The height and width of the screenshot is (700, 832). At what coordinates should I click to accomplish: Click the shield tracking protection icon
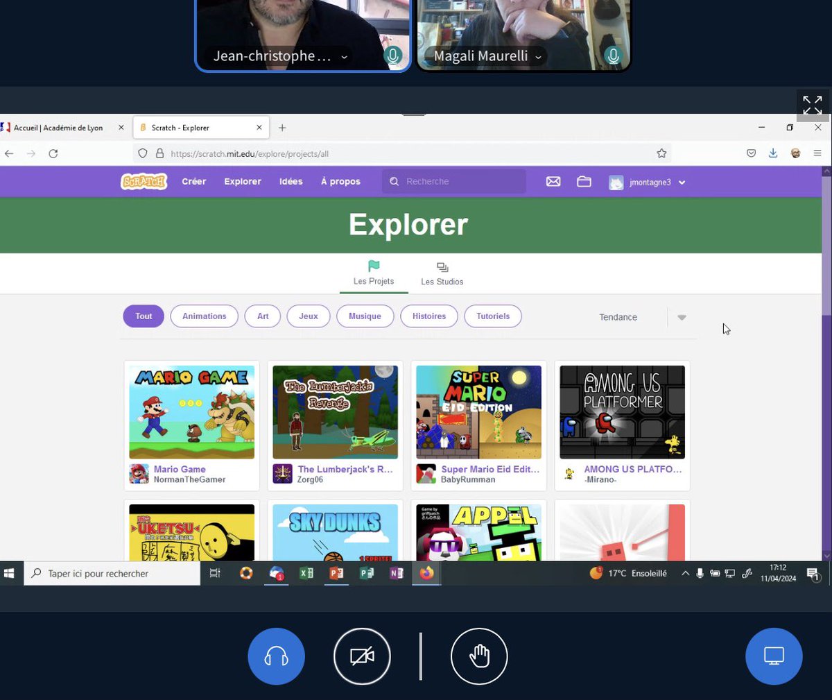(143, 153)
